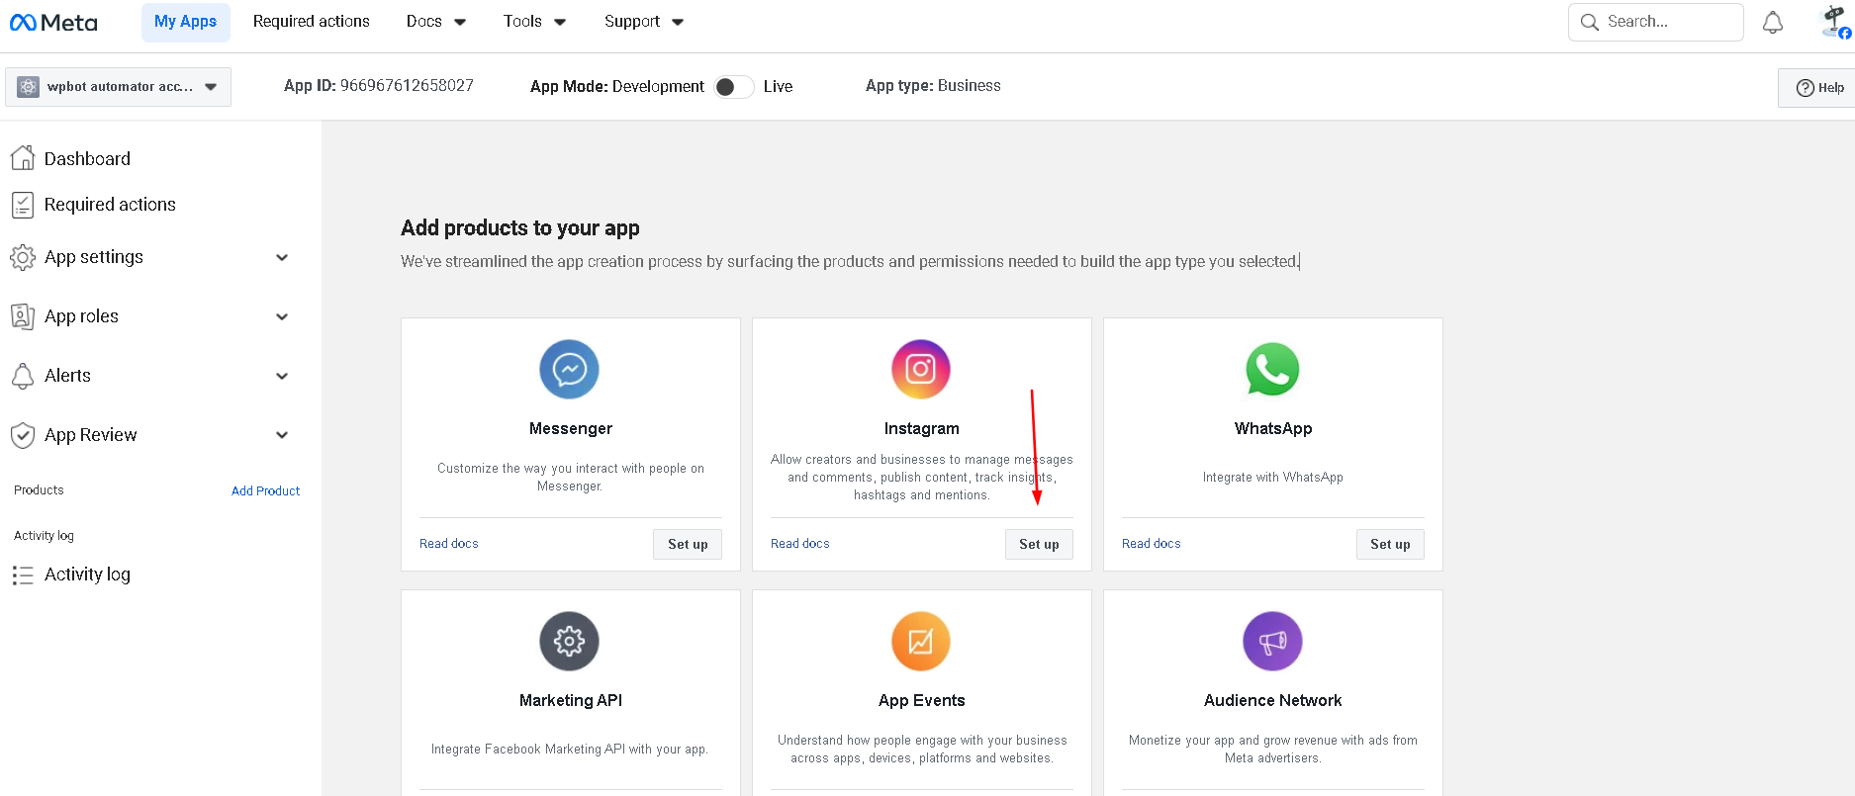This screenshot has width=1855, height=796.
Task: Select the My Apps tab
Action: [x=185, y=22]
